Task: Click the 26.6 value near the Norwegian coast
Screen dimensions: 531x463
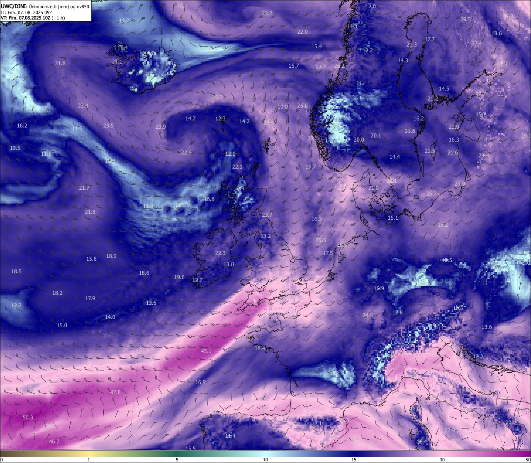Action: click(x=302, y=105)
